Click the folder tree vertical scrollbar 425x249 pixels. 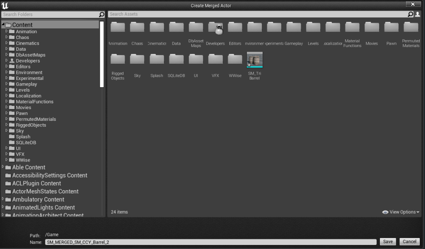[102, 54]
